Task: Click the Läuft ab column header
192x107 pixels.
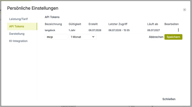Action: click(x=152, y=24)
